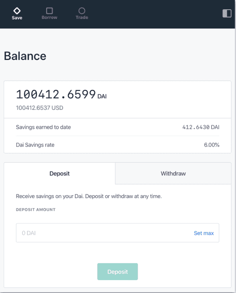Toggle the sidebar panel icon
Image resolution: width=236 pixels, height=293 pixels.
click(227, 13)
